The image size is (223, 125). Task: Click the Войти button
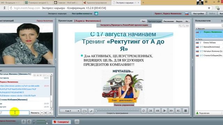pyautogui.click(x=212, y=14)
